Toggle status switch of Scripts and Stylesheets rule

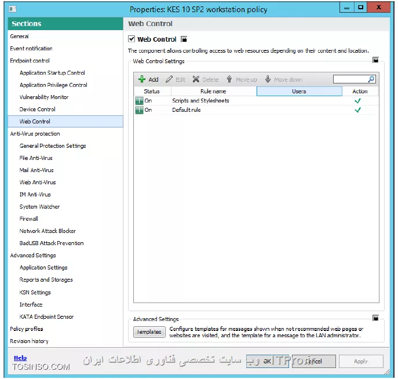139,101
